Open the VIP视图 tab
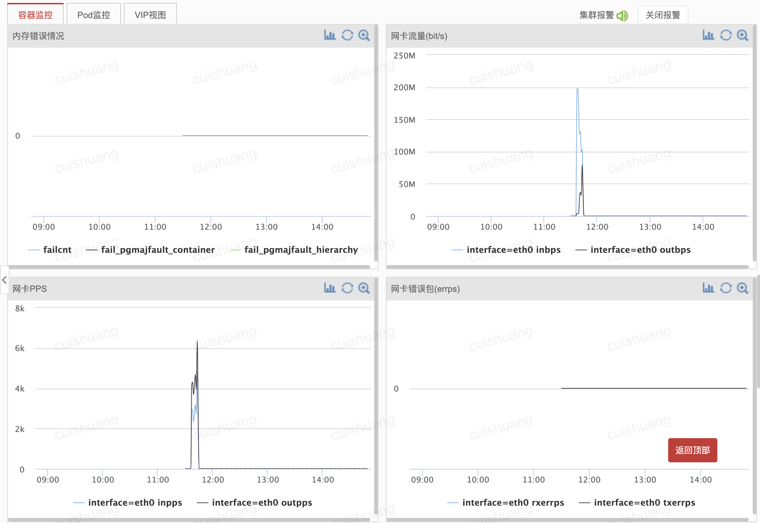Image resolution: width=760 pixels, height=523 pixels. [x=150, y=15]
